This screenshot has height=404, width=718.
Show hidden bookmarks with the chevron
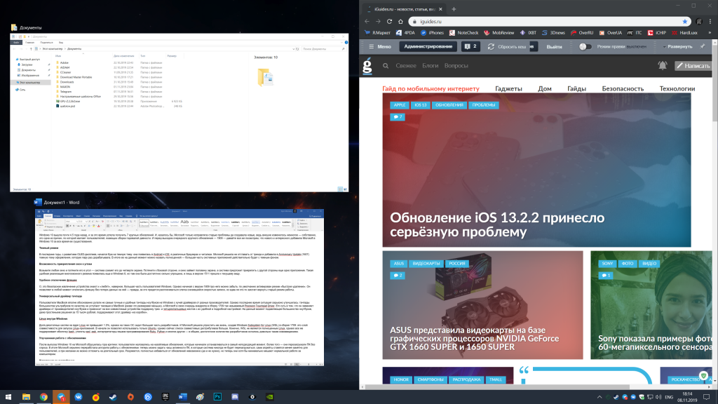pyautogui.click(x=710, y=33)
